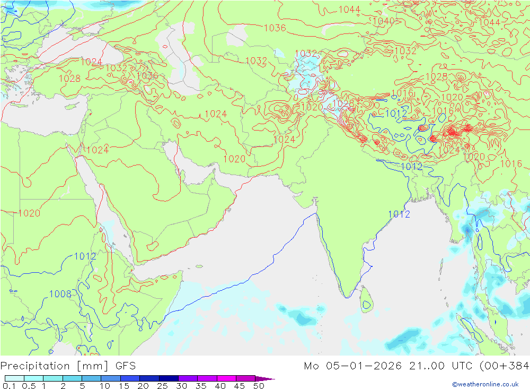Click the '35' legend scale label
Screen dimensions: 530x389
click(x=201, y=386)
